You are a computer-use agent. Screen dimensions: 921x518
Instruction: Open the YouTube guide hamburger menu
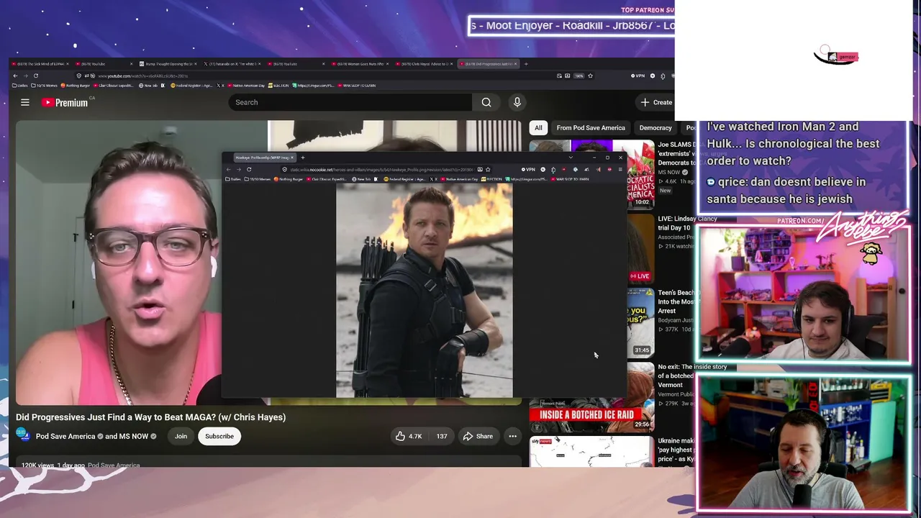click(x=24, y=102)
